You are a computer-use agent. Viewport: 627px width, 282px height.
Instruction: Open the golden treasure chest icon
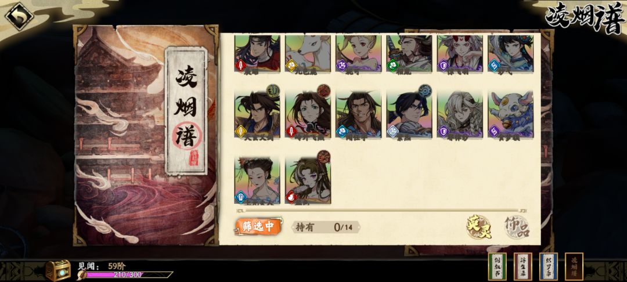click(x=58, y=270)
